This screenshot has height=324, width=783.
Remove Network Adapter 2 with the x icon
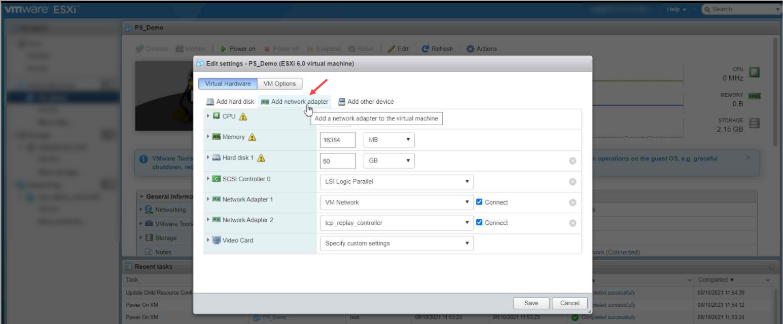(x=572, y=223)
